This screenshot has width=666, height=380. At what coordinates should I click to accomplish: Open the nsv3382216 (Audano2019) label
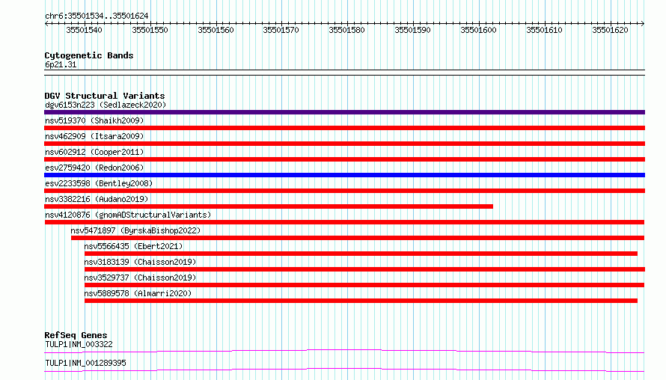pyautogui.click(x=97, y=199)
